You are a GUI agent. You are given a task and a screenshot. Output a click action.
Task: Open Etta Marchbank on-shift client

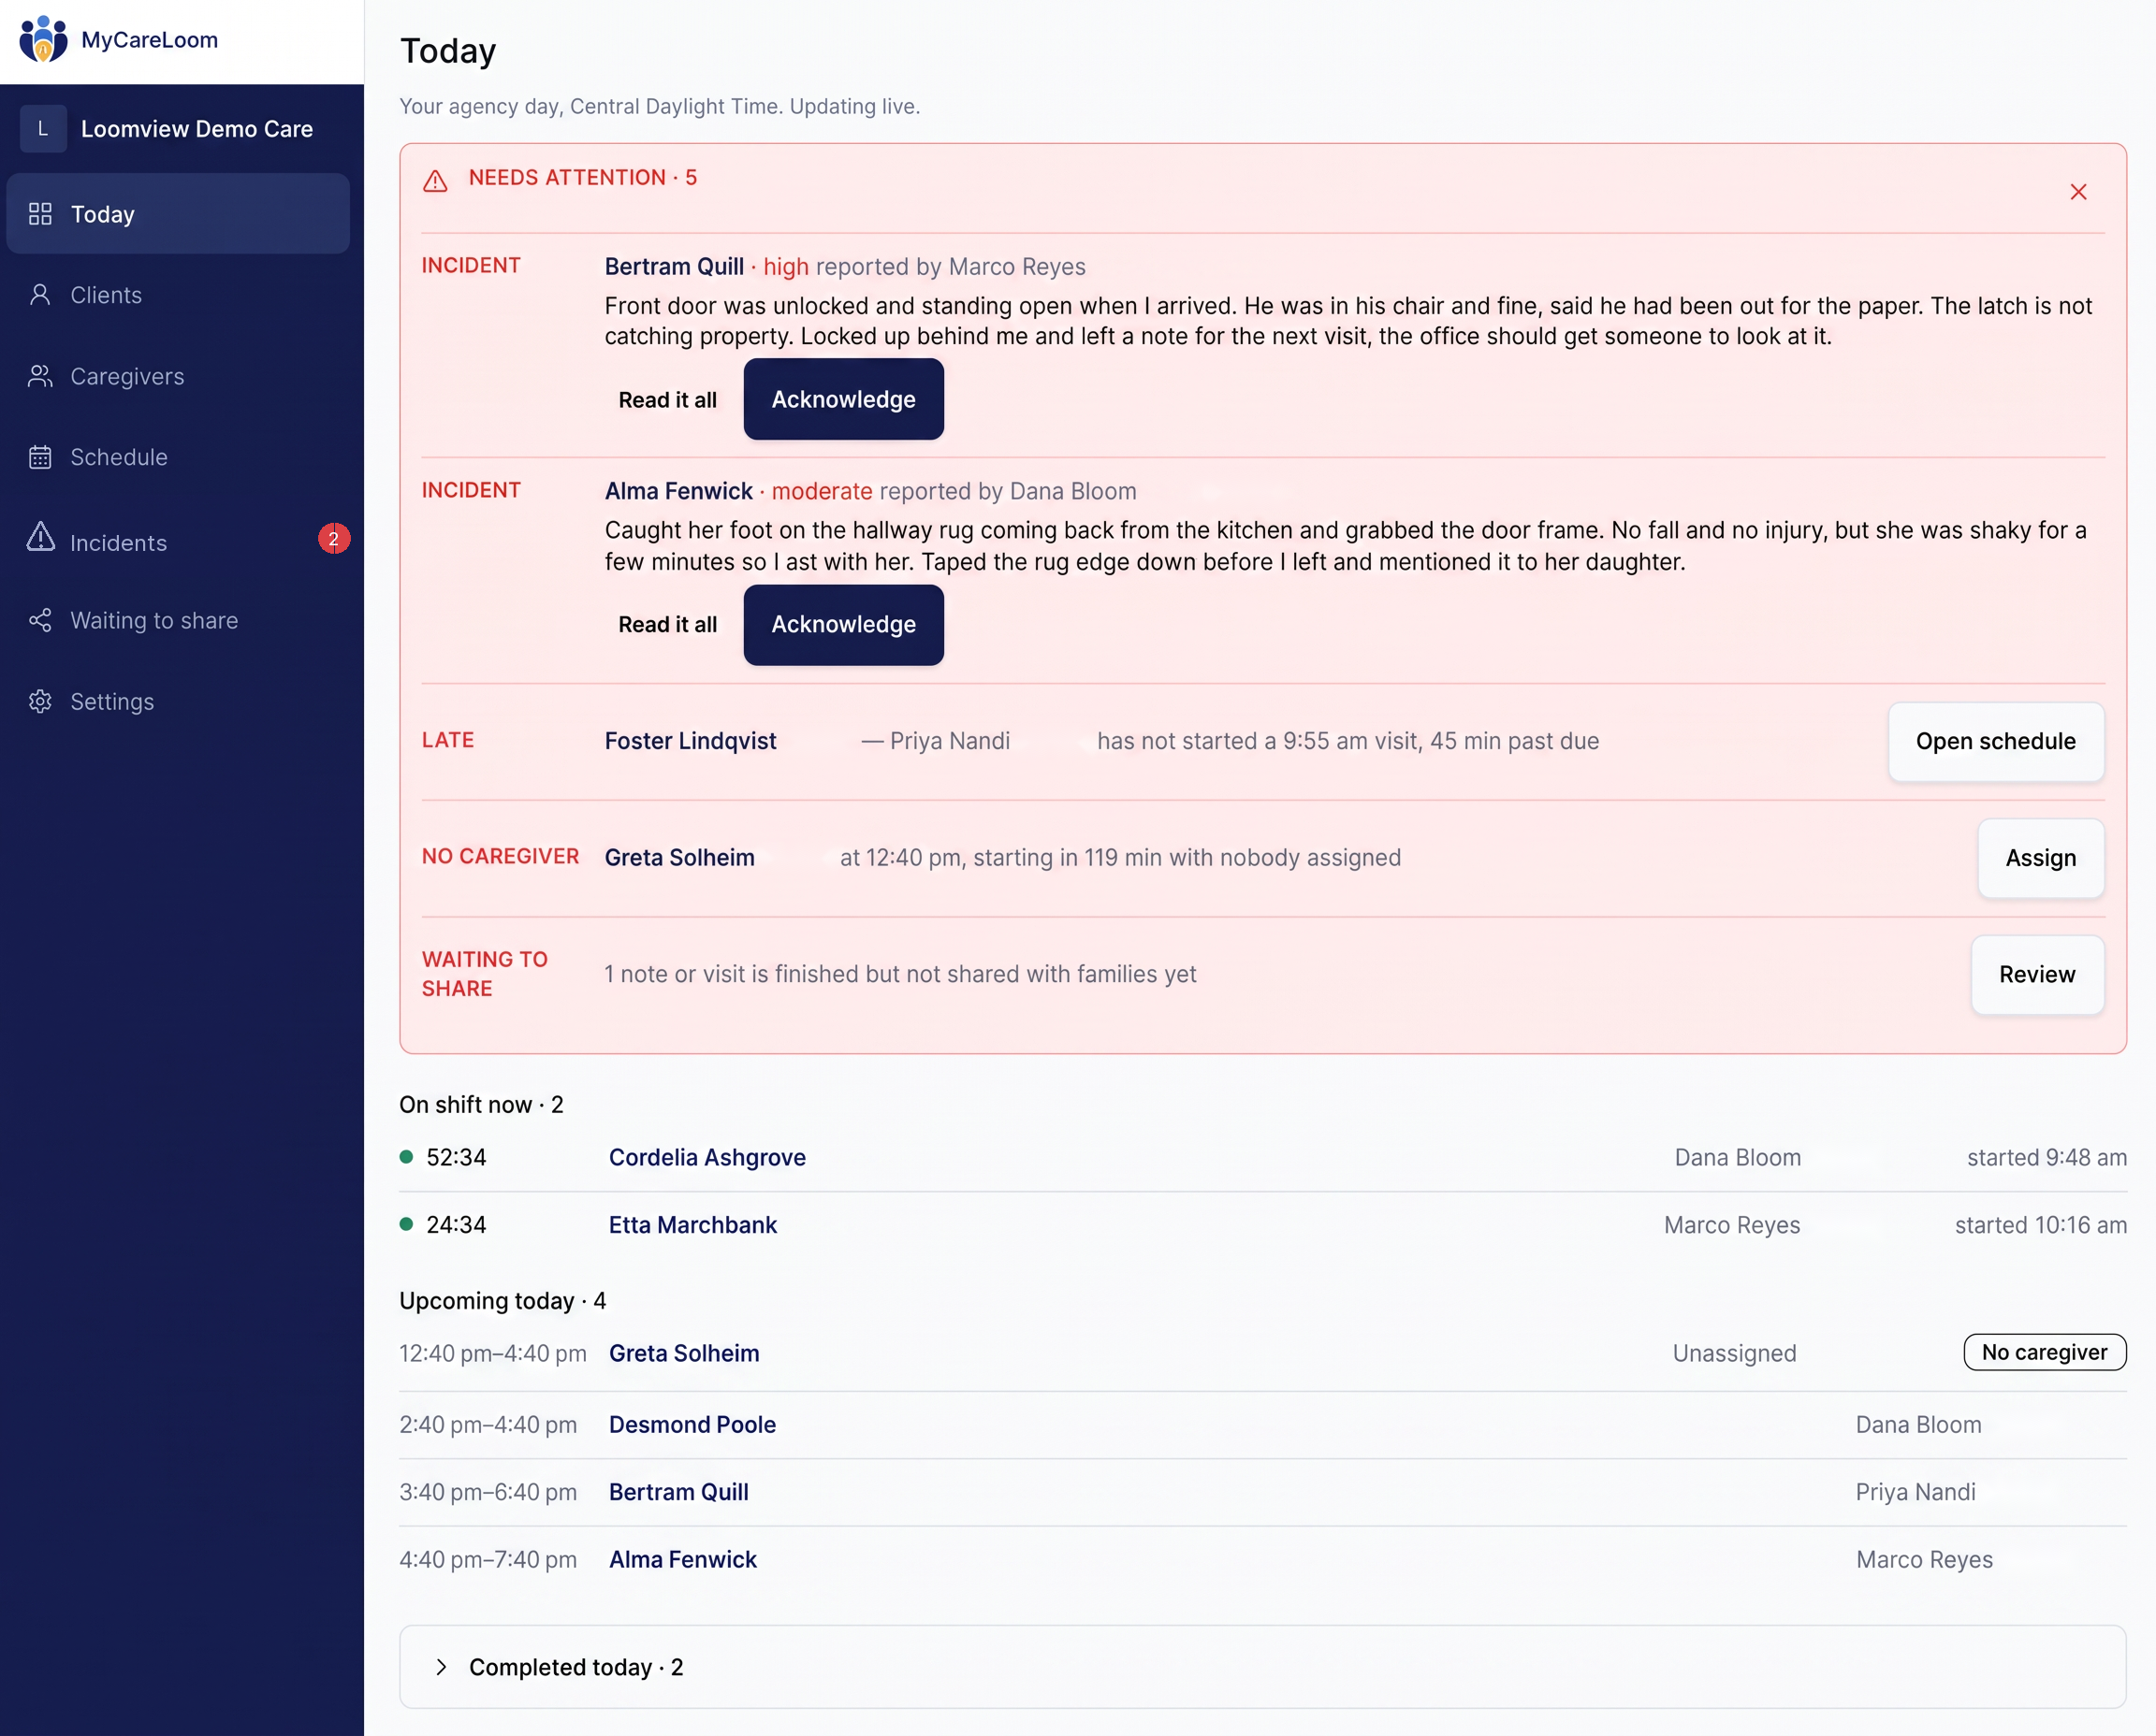click(x=693, y=1225)
